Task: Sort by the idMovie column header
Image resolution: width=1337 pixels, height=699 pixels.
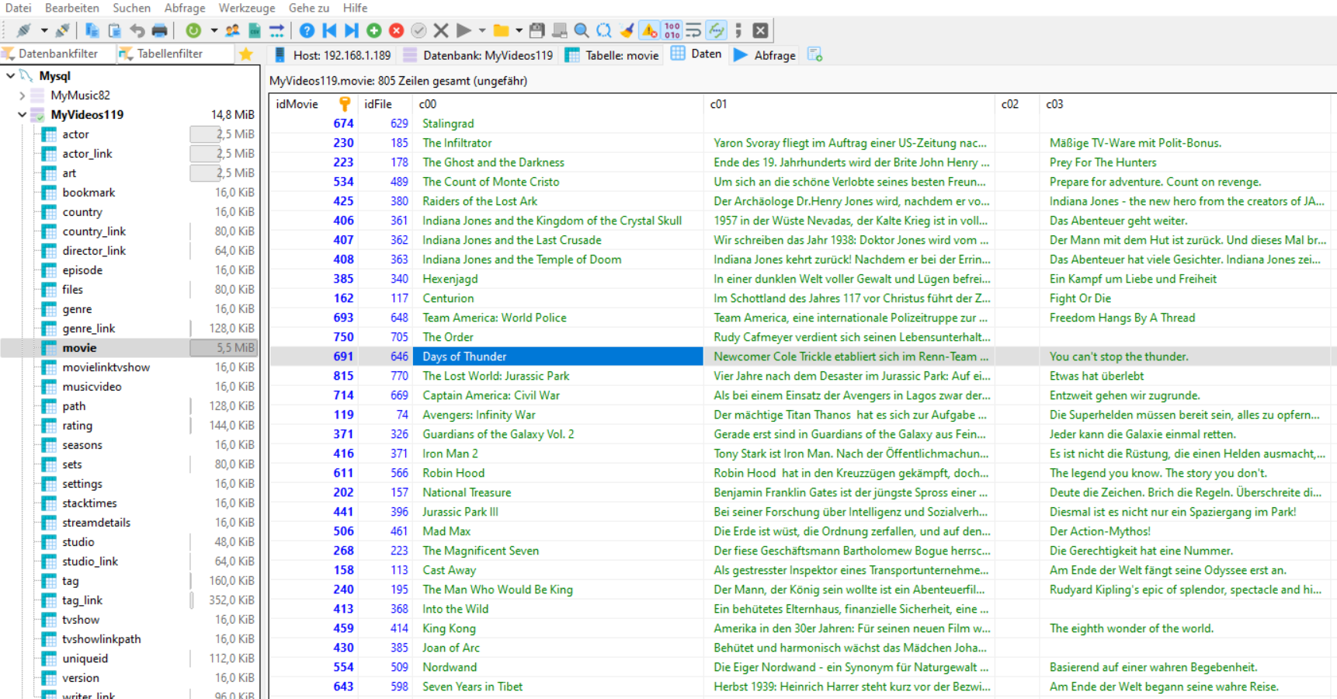Action: pos(313,104)
